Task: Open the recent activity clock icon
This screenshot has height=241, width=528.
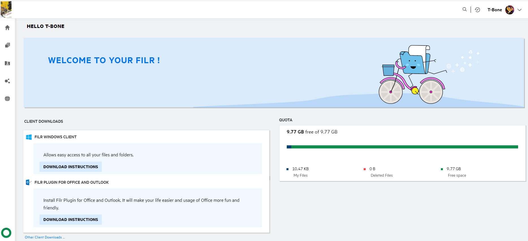Action: pyautogui.click(x=477, y=10)
